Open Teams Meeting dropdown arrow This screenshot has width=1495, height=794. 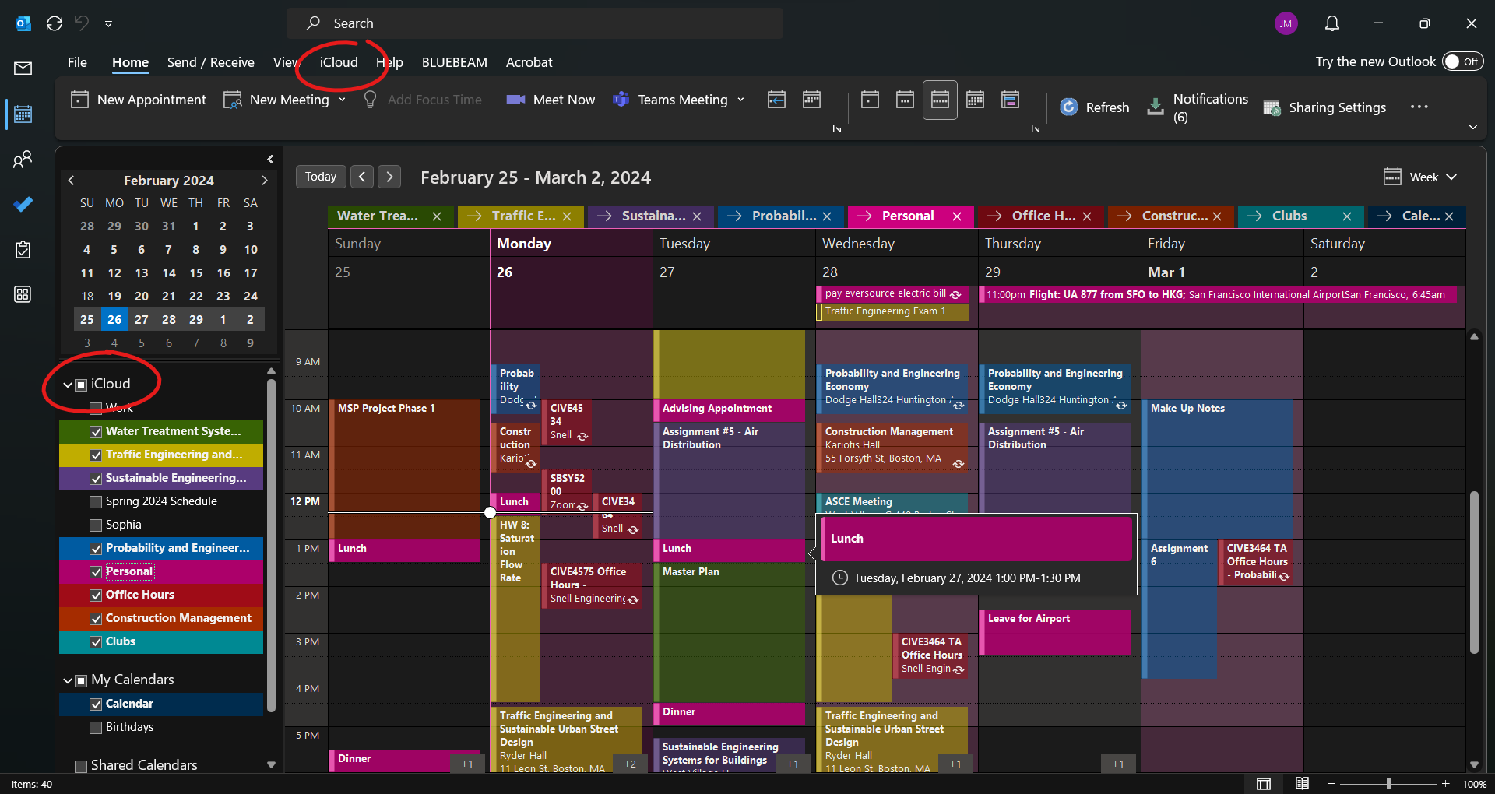pyautogui.click(x=740, y=100)
